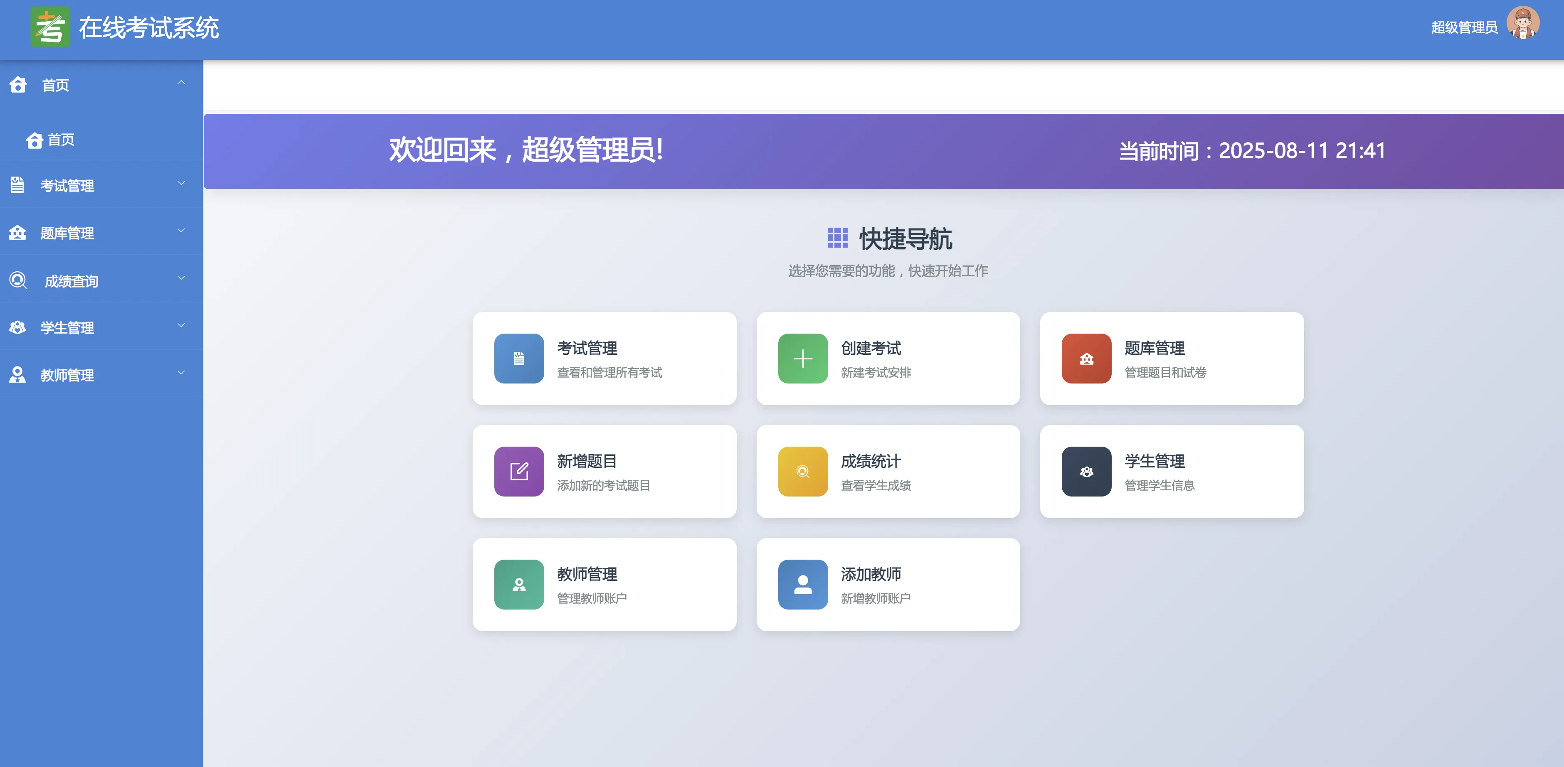
Task: Click the blue 添加教师 person icon
Action: [802, 584]
